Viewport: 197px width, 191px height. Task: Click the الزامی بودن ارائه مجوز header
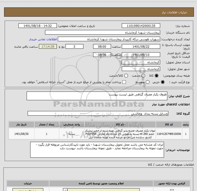(x=172, y=184)
